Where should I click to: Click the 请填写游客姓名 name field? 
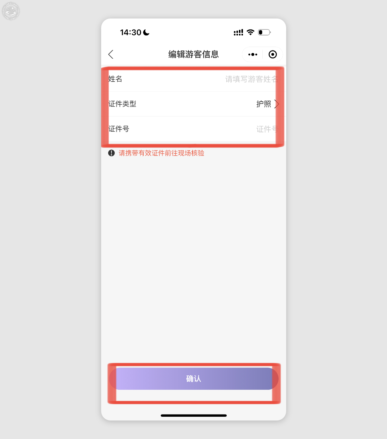[251, 79]
